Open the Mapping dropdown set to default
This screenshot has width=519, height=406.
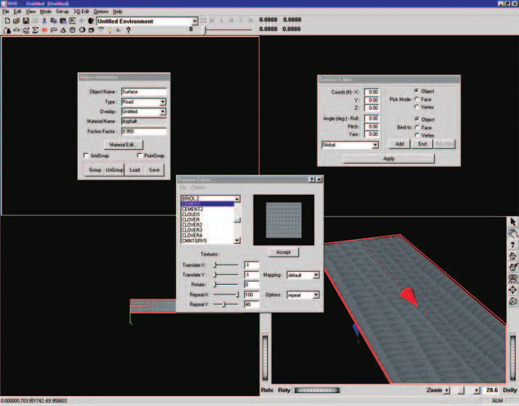316,275
